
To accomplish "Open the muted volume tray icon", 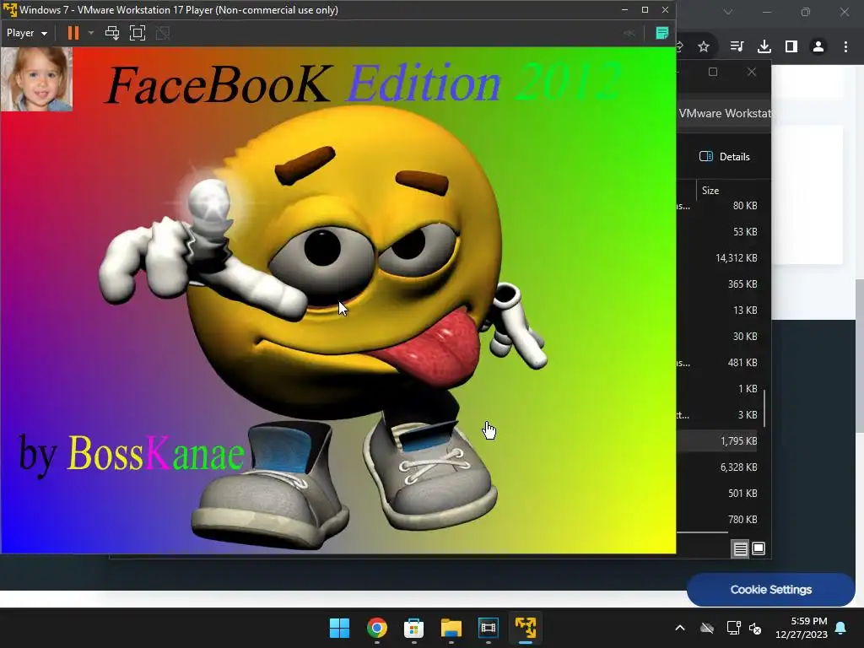I will point(755,628).
